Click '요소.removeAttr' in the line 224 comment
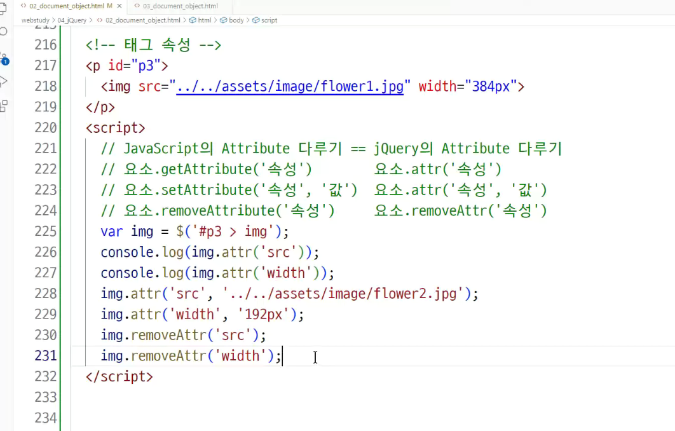Screen dimensions: 675x431 (430, 211)
